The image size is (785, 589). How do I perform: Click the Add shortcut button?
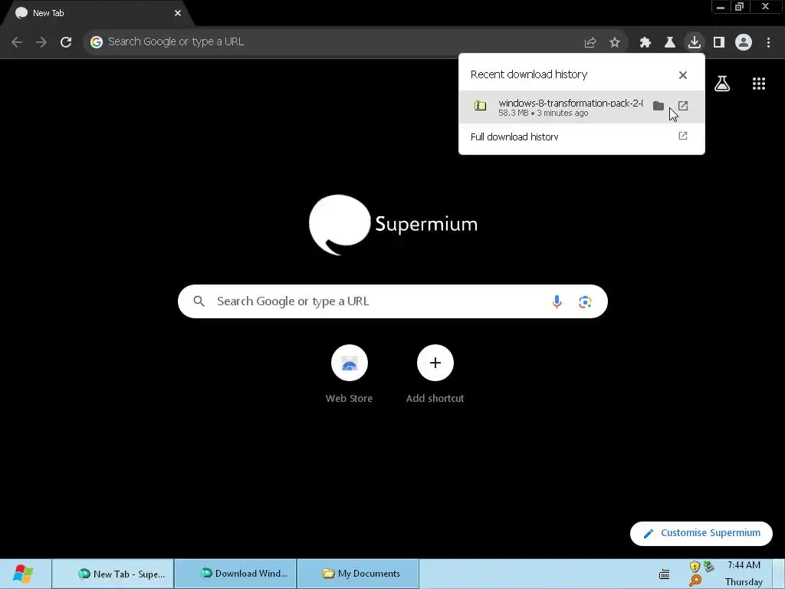click(435, 374)
